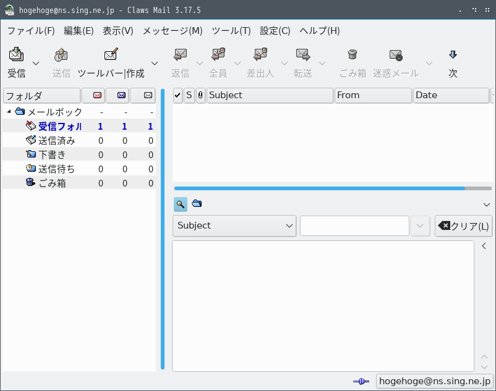Viewport: 496px width, 391px height.
Task: Click the hogehoge@ns.sing.ne.jp account button
Action: point(434,381)
